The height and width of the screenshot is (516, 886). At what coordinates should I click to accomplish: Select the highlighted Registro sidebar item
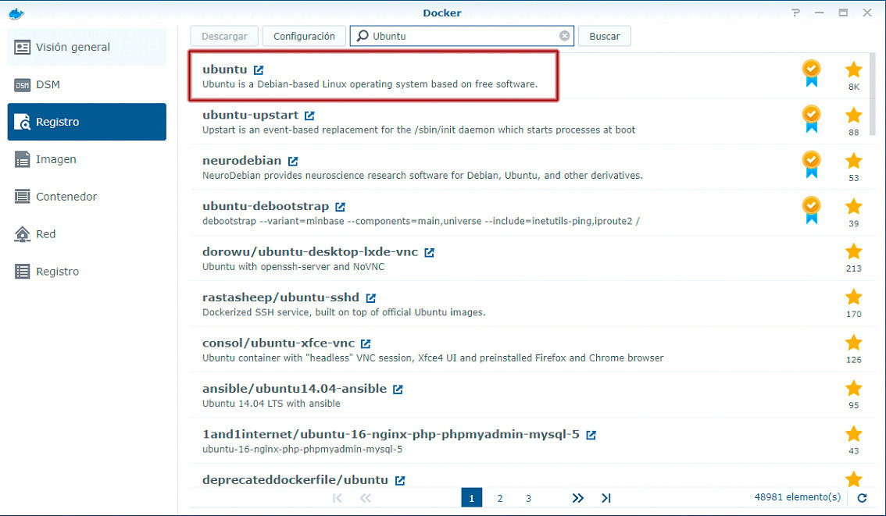tap(87, 122)
